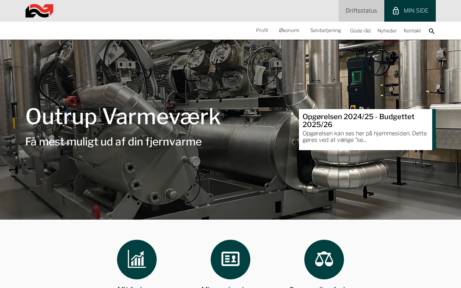Open the bar chart consumption icon
The image size is (461, 288).
pos(137,260)
